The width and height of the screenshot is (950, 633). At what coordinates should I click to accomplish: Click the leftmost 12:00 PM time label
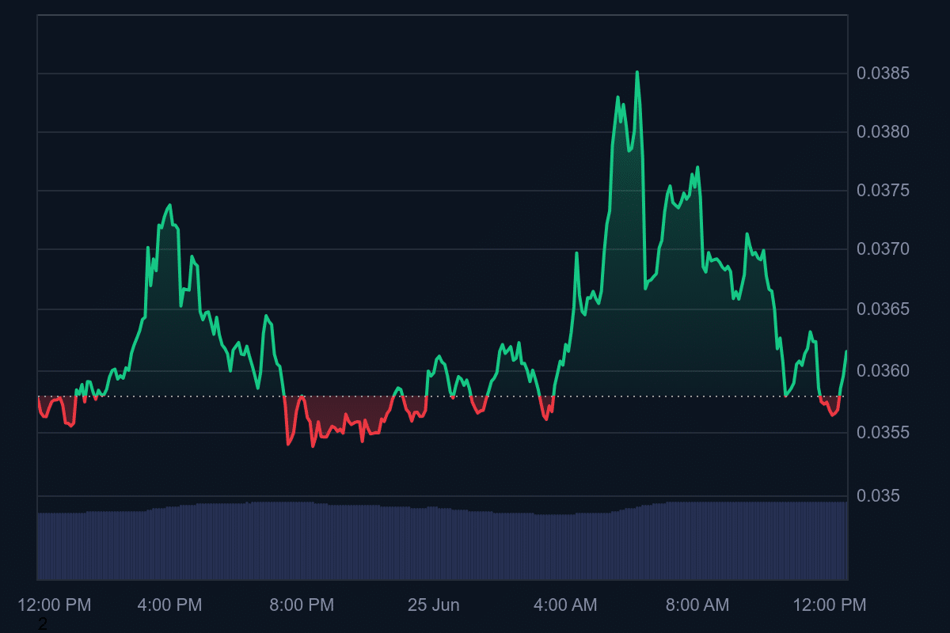pos(54,605)
